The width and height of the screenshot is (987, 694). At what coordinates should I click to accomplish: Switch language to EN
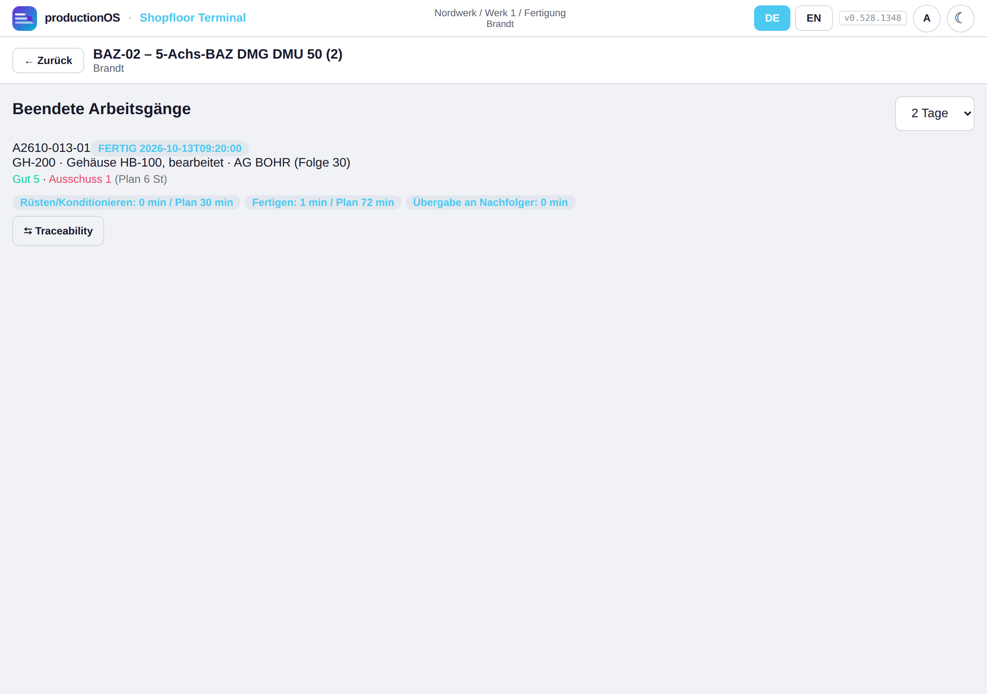[x=814, y=18]
